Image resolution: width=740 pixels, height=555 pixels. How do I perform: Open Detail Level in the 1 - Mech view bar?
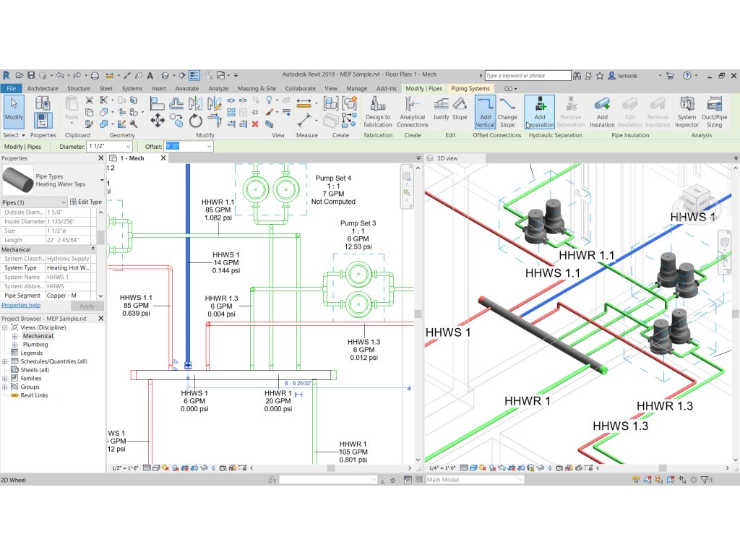tap(147, 468)
